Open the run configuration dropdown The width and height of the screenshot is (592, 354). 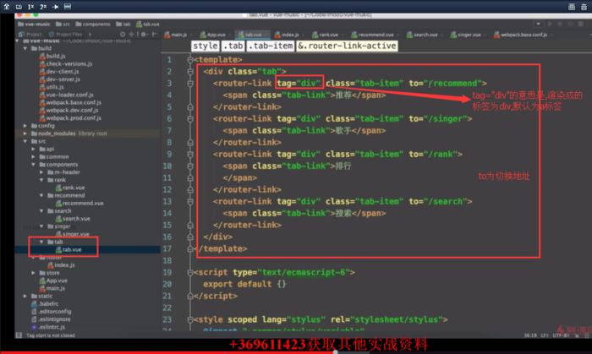(x=538, y=24)
